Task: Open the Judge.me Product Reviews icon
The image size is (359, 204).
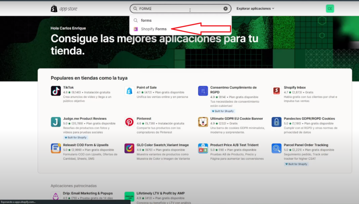Action: [56, 122]
